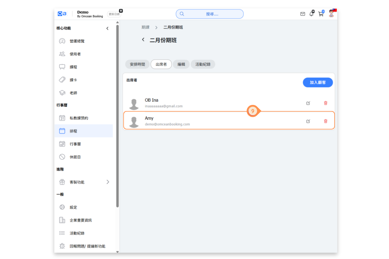Delete attendee Amy with trash icon
Viewport: 389px width, 259px height.
pyautogui.click(x=325, y=121)
